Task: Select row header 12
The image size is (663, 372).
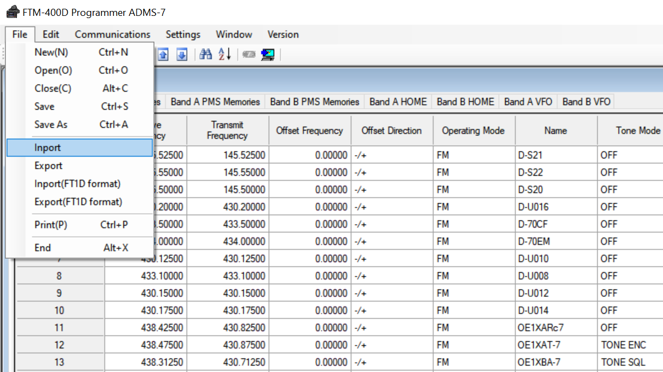Action: (x=59, y=345)
